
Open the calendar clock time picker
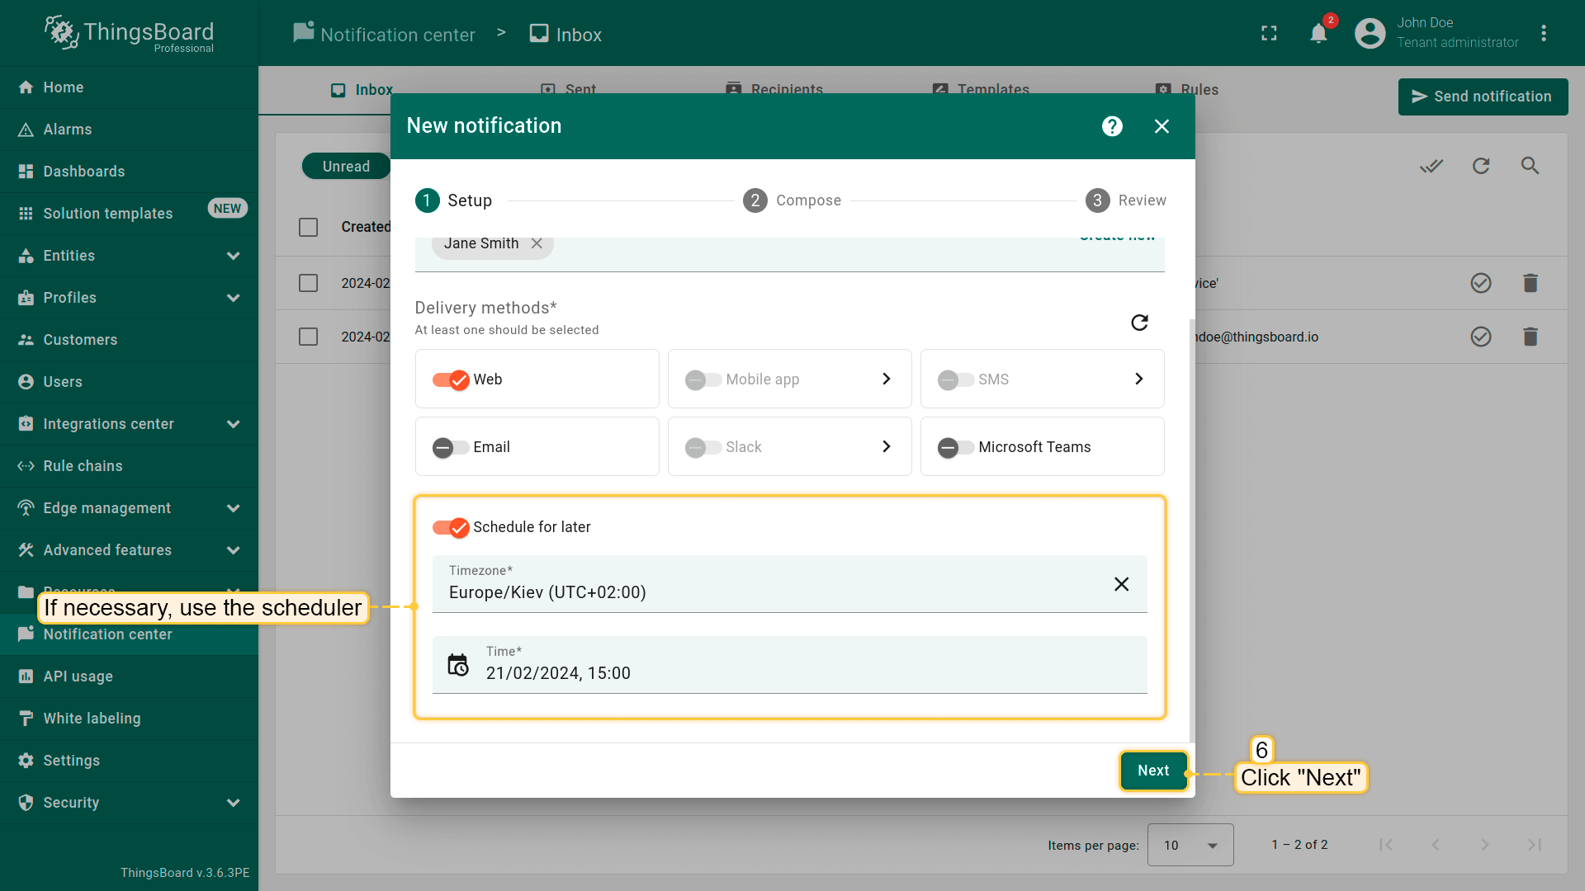[457, 665]
